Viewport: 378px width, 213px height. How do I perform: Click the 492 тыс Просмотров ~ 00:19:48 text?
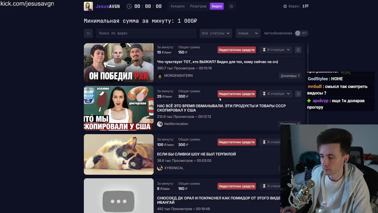183,209
